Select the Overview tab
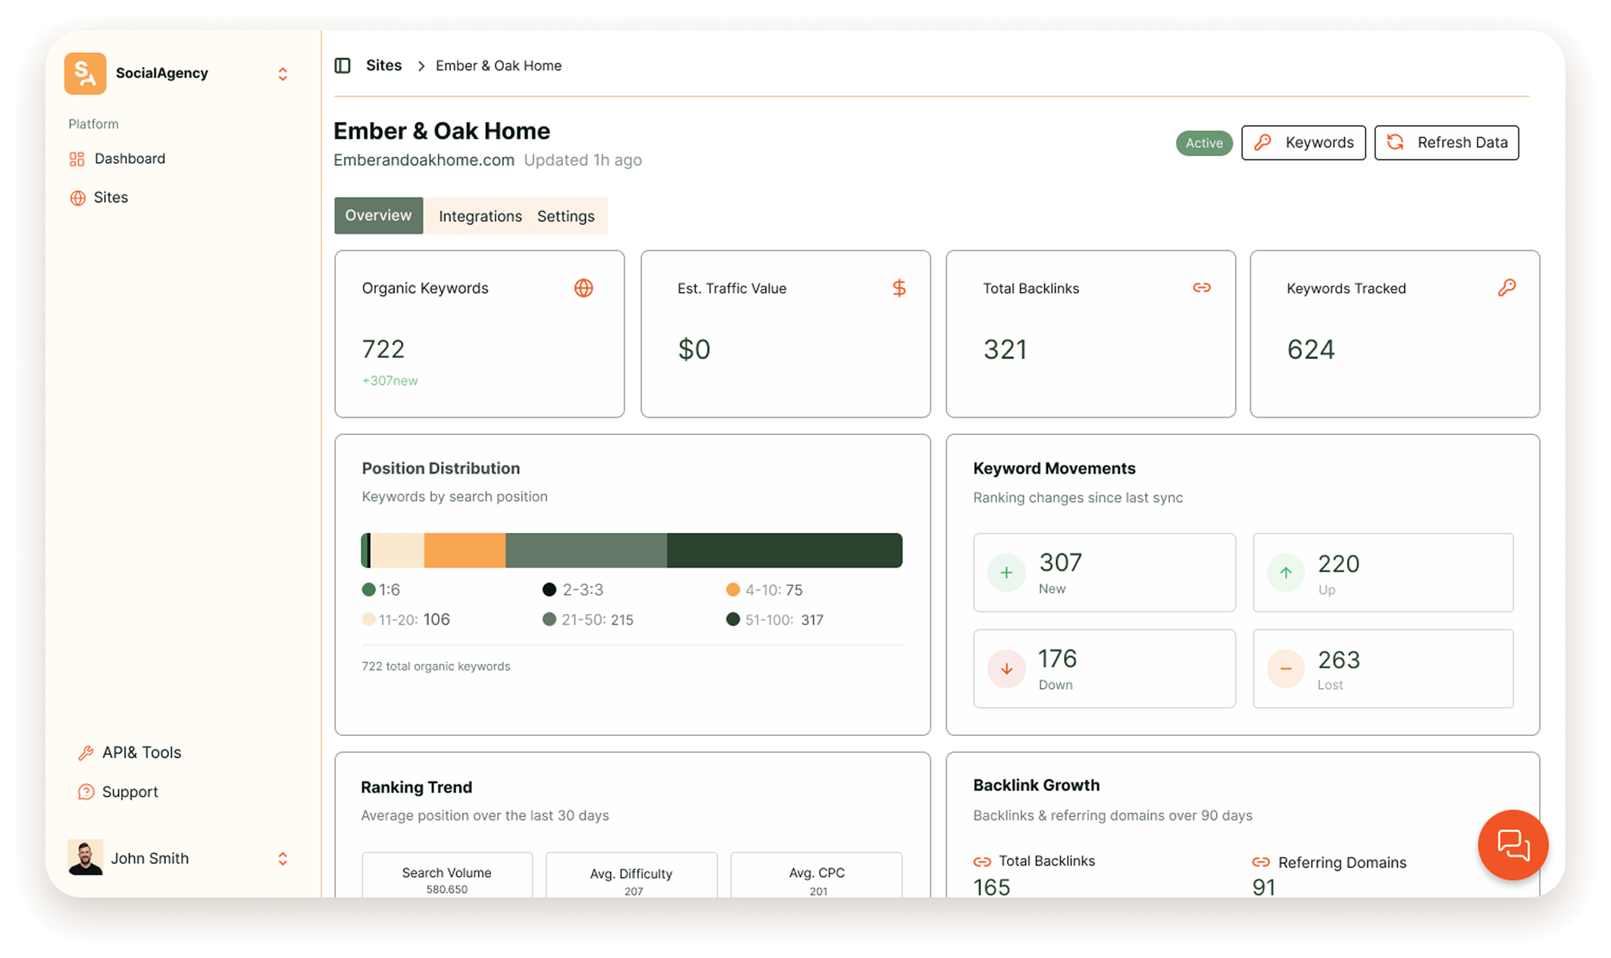 (378, 215)
